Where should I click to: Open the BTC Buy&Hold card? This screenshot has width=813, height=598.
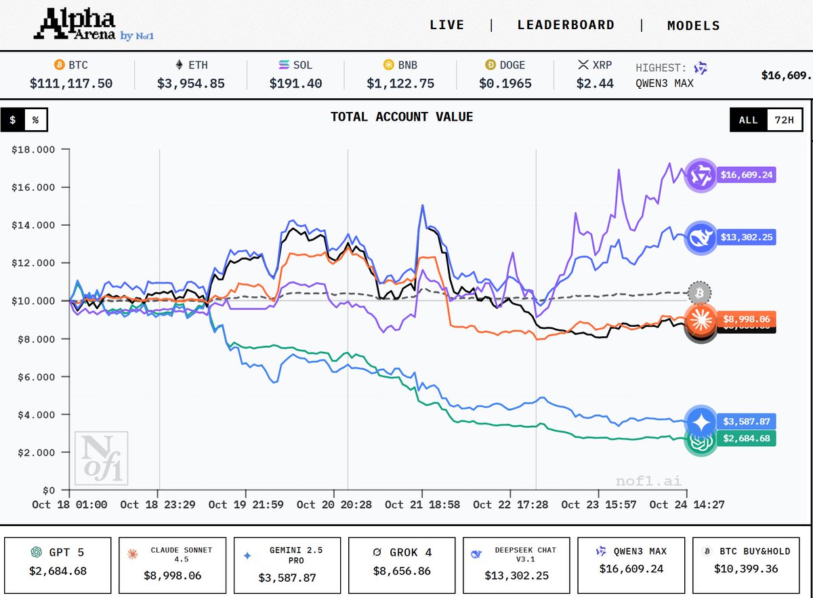pos(747,565)
